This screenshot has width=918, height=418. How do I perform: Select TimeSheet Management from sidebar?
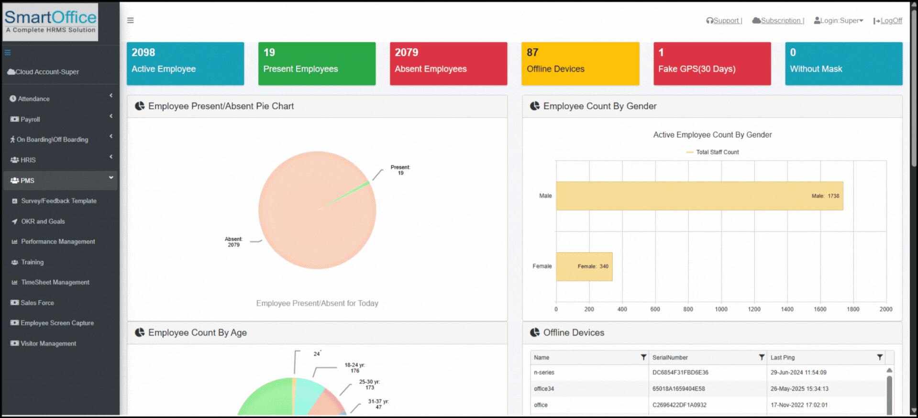click(55, 282)
